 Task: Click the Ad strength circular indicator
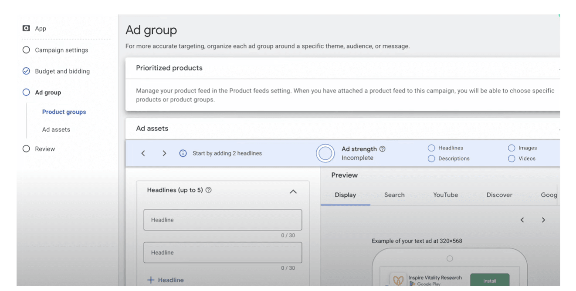tap(325, 153)
